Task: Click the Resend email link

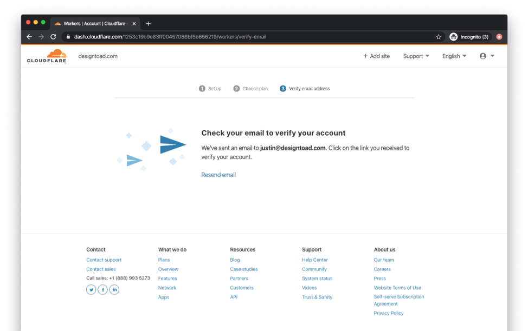Action: pyautogui.click(x=218, y=175)
